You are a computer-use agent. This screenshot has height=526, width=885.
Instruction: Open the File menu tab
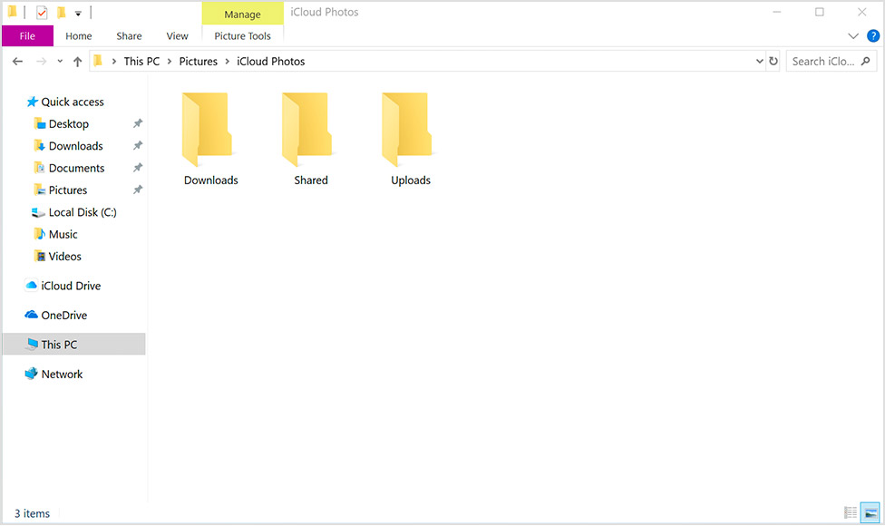27,36
